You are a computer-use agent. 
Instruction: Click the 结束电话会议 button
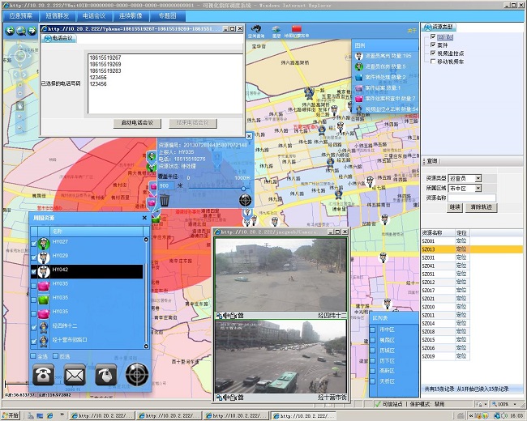tap(193, 123)
